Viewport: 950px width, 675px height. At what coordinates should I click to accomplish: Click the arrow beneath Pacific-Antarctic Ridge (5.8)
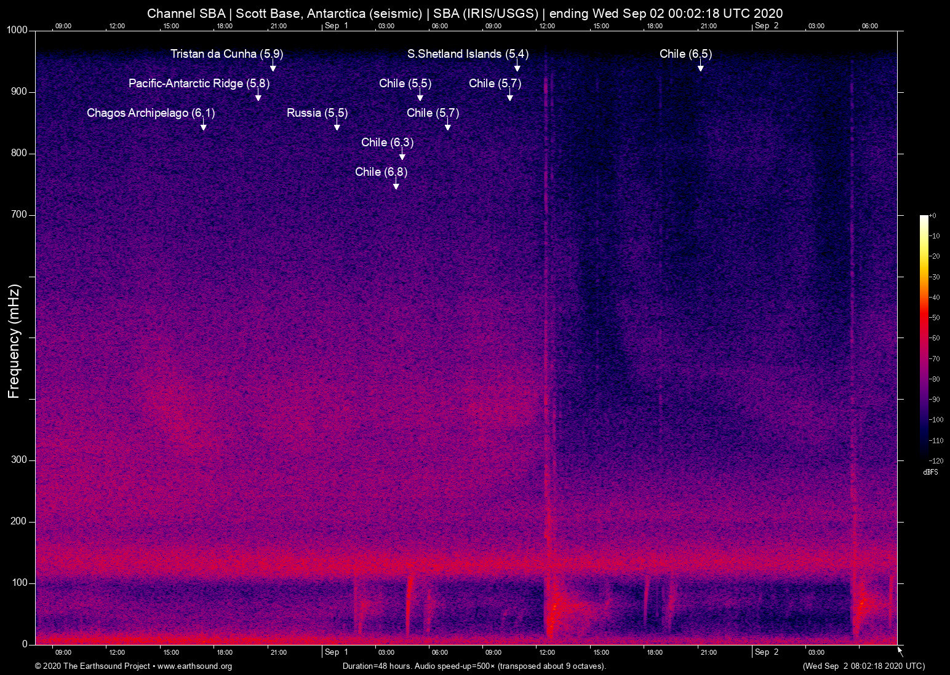coord(258,96)
